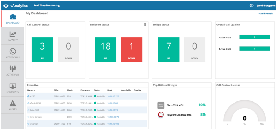Image resolution: width=277 pixels, height=131 pixels.
Task: Open Jacob Borgeson user menu
Action: (x=266, y=6)
